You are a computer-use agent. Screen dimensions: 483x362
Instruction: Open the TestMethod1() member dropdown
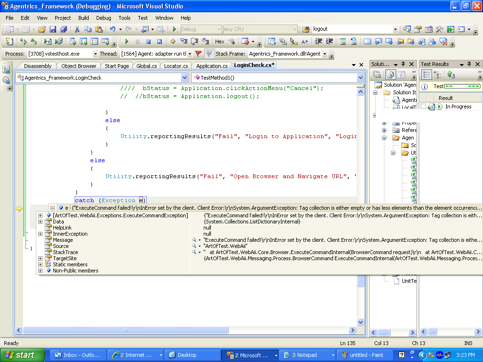(x=360, y=78)
